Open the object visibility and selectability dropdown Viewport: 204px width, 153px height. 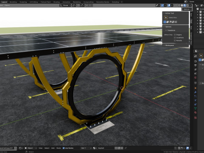[158, 6]
